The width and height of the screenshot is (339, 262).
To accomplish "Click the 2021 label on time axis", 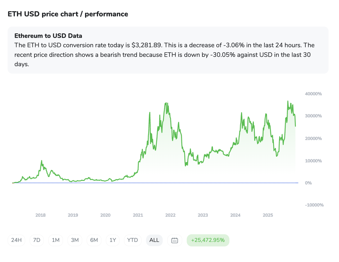I will point(138,215).
